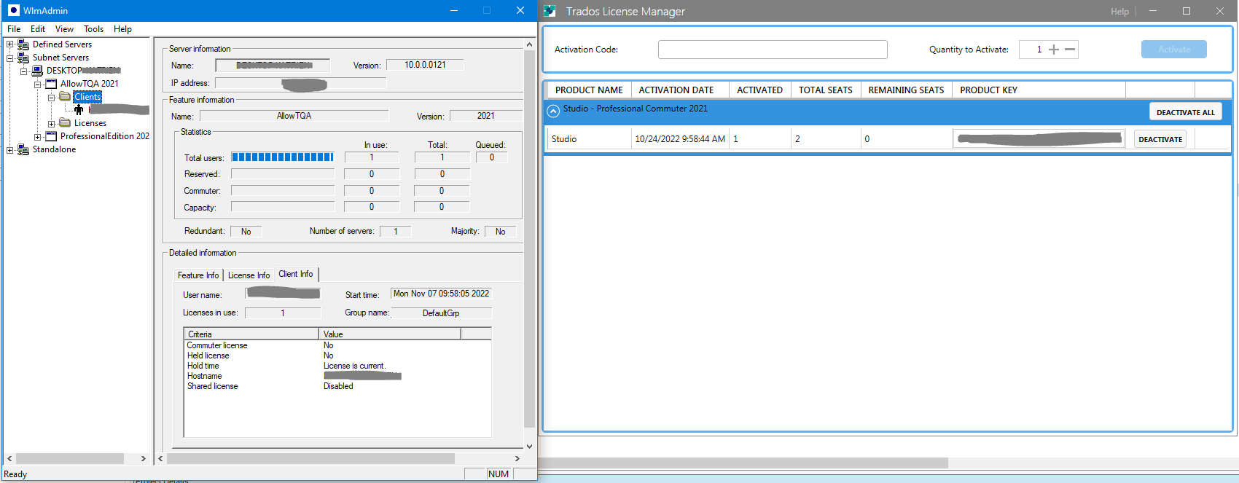
Task: Expand the Standalone tree node
Action: (x=9, y=150)
